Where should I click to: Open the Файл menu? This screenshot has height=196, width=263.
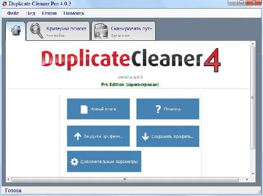pyautogui.click(x=13, y=13)
